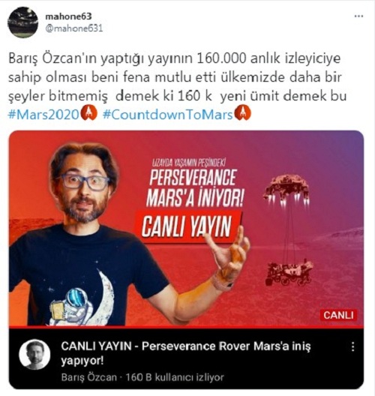This screenshot has width=375, height=396.
Task: Click the CANLI YAYIN banner in thumbnail
Action: coord(186,226)
